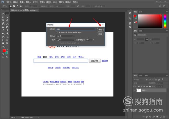Select the Blur tool
The width and height of the screenshot is (169, 119).
tap(3, 33)
